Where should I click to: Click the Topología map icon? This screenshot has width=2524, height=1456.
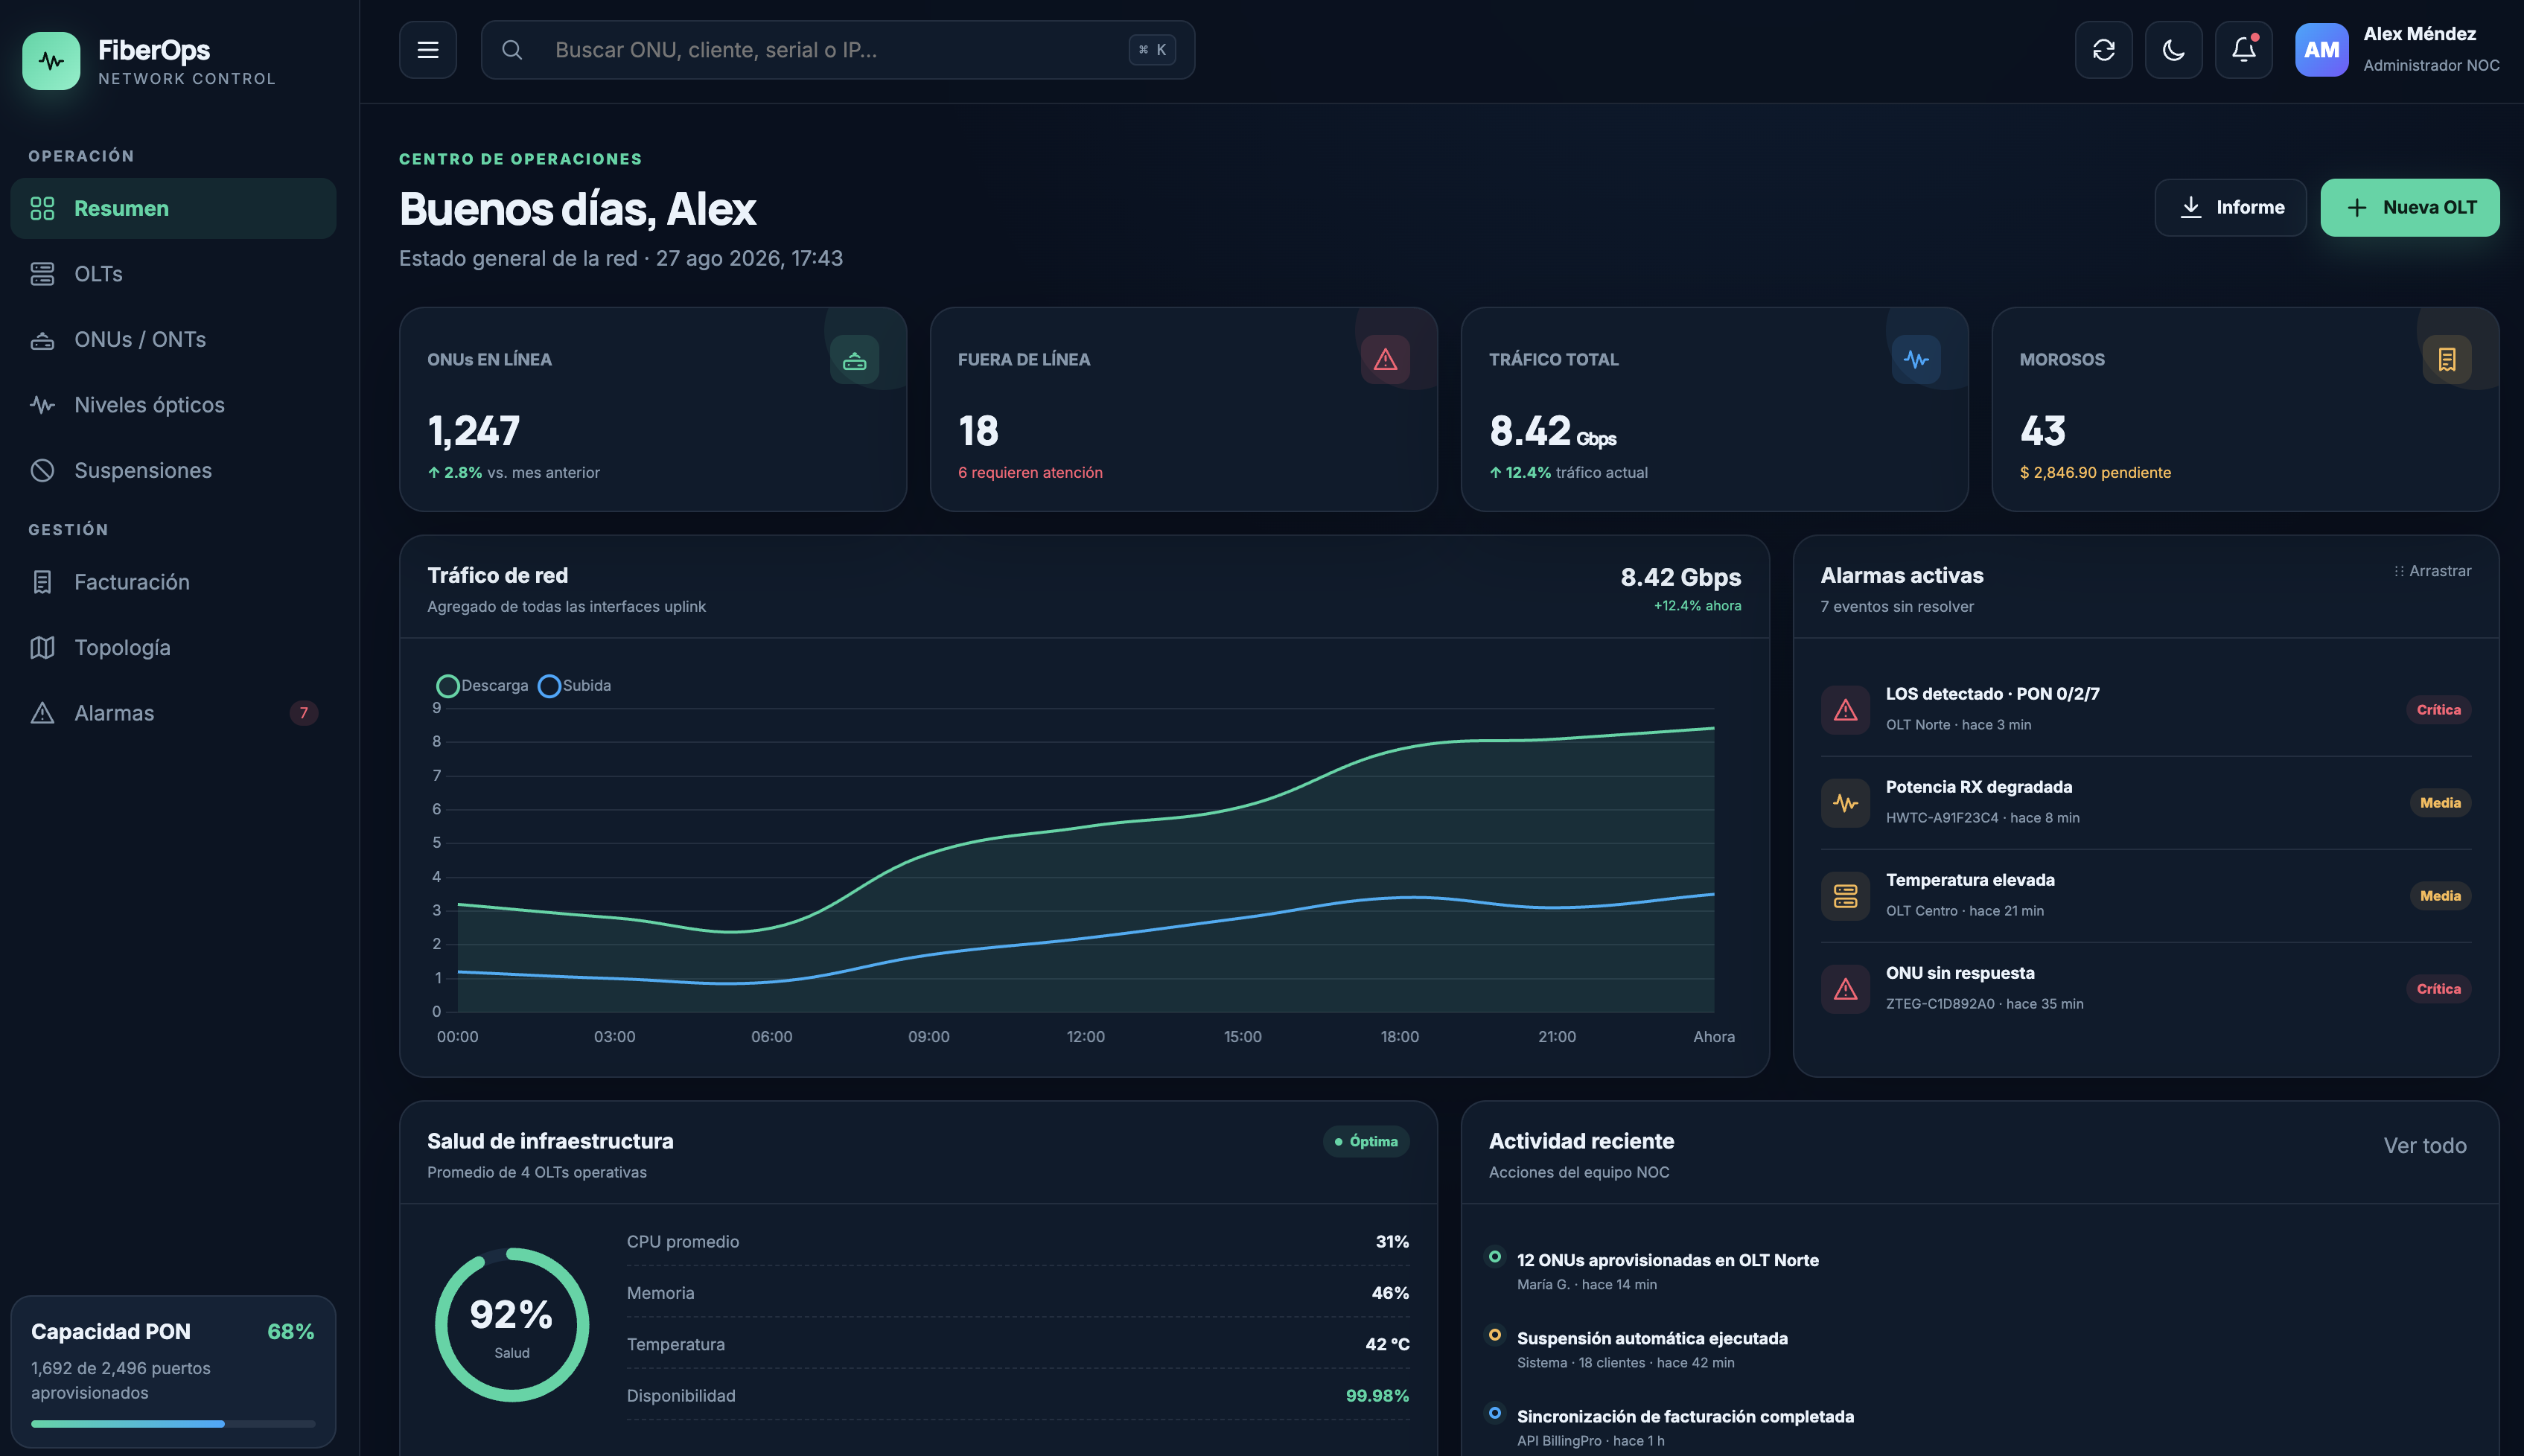tap(42, 648)
